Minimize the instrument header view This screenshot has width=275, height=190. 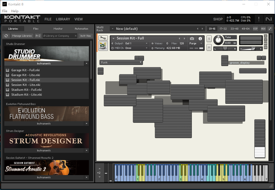(x=265, y=40)
